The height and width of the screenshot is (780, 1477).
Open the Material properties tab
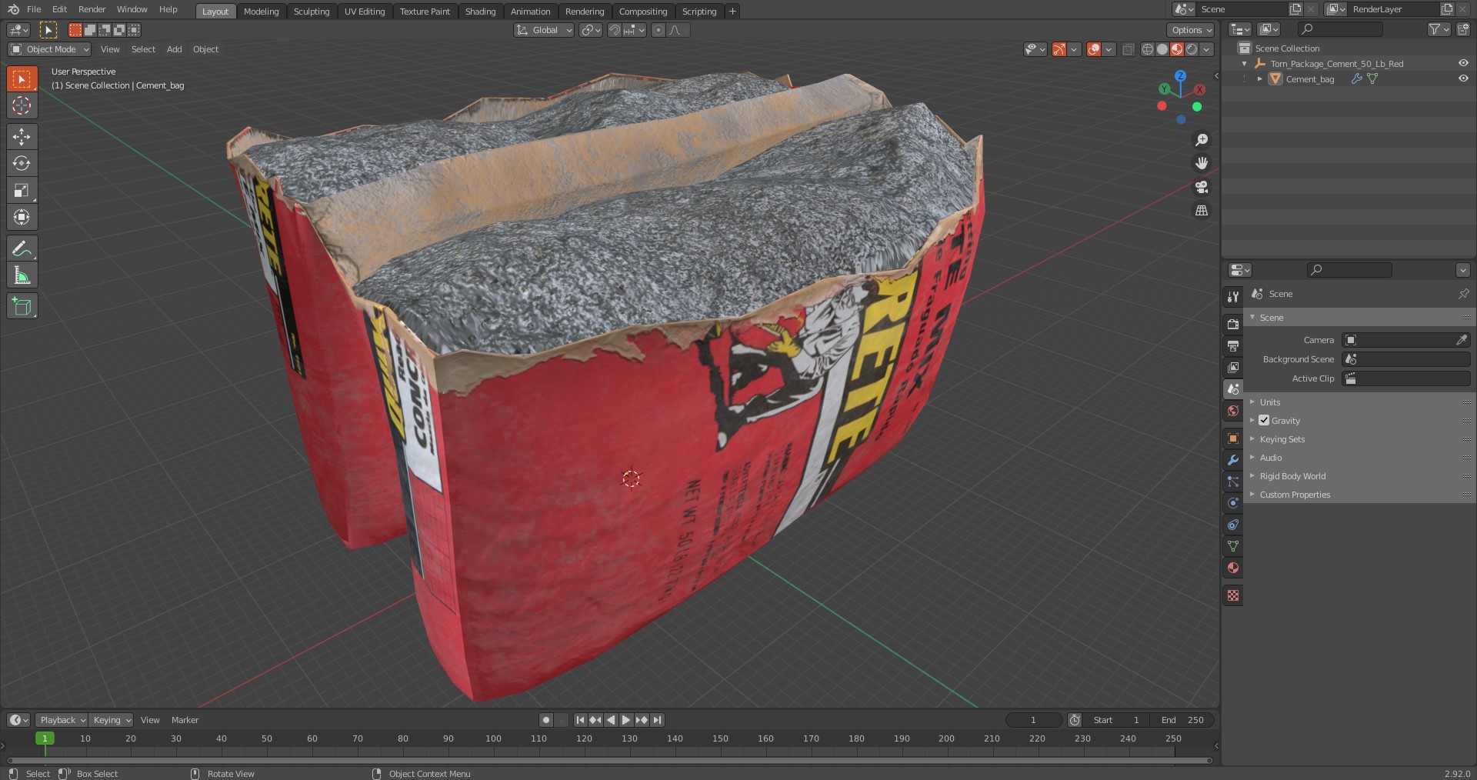point(1233,568)
